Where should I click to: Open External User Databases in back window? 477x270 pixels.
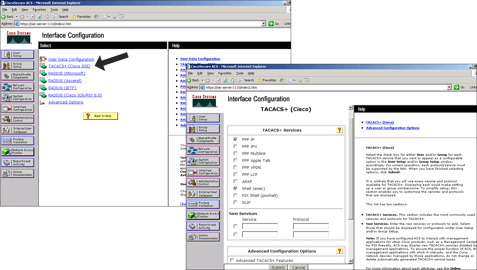pyautogui.click(x=17, y=130)
